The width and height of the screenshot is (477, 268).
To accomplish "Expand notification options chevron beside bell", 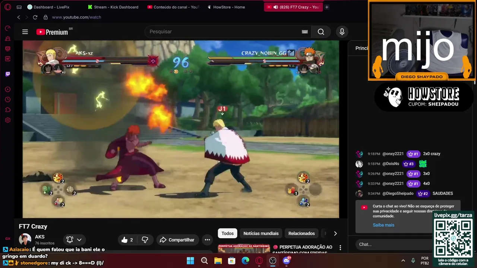I will tap(79, 240).
